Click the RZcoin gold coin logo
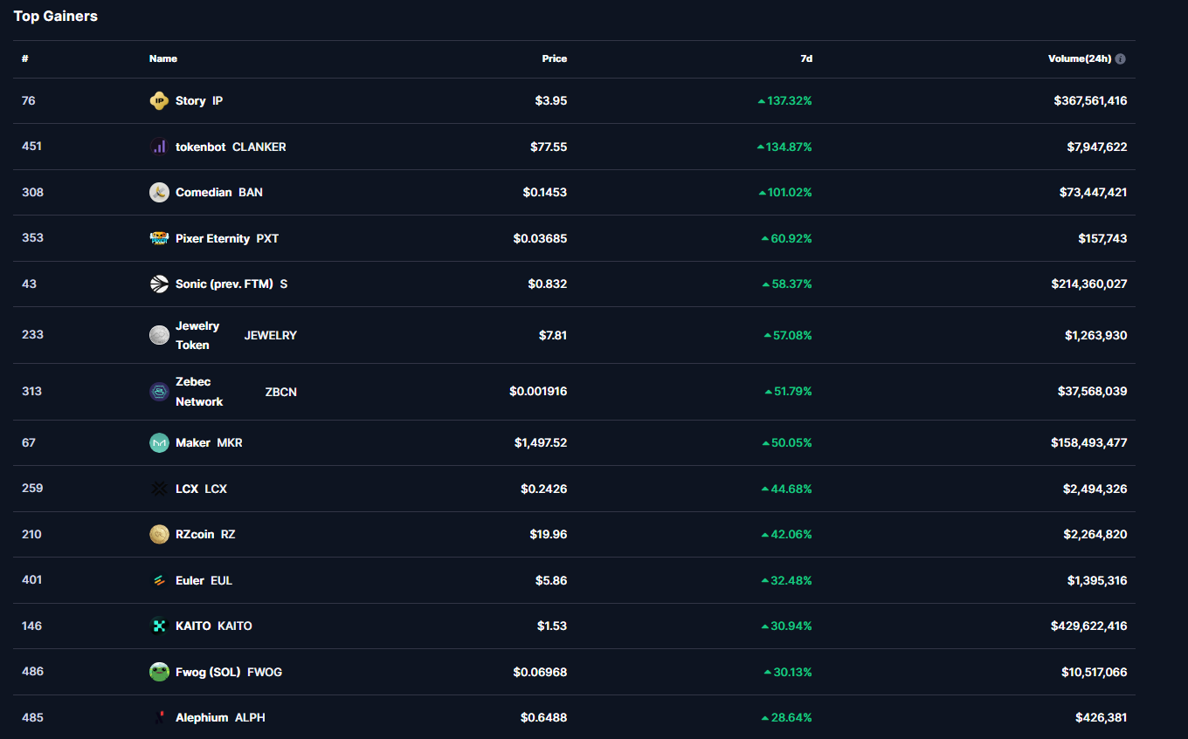This screenshot has width=1188, height=739. click(x=159, y=535)
